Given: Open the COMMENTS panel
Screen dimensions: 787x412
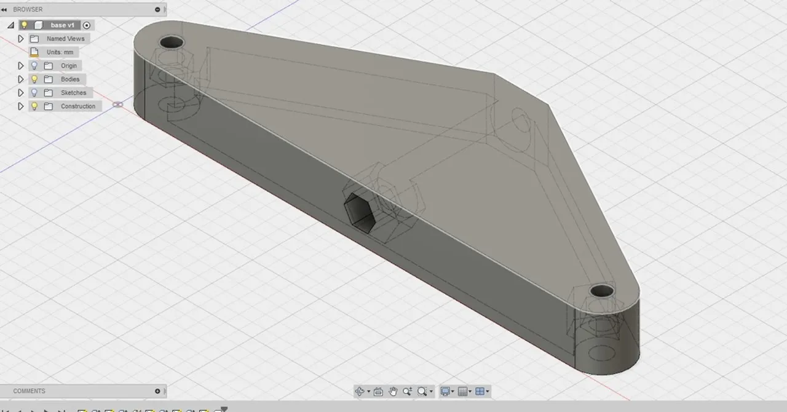Looking at the screenshot, I should [x=29, y=390].
